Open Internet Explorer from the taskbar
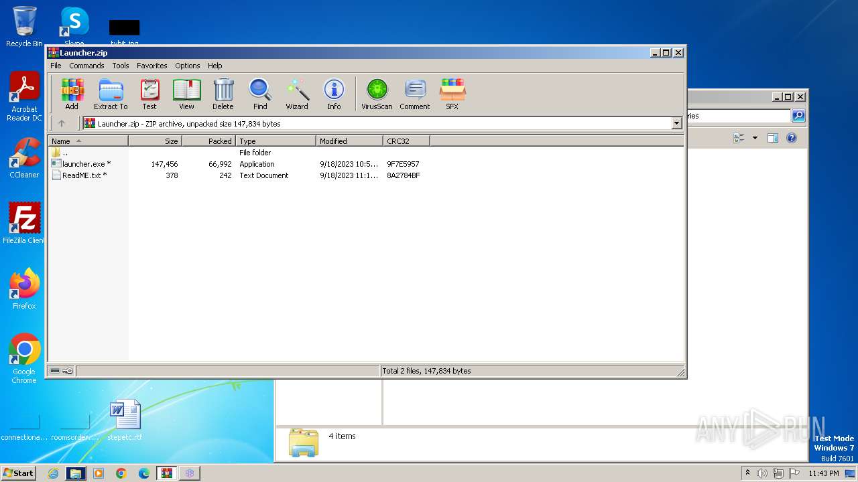The width and height of the screenshot is (858, 482). 53,473
